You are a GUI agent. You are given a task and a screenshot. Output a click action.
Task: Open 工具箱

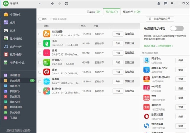pyautogui.click(x=11, y=118)
